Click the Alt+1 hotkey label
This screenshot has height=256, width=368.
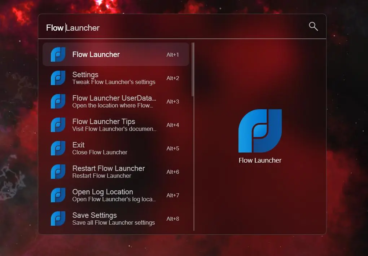tap(173, 55)
